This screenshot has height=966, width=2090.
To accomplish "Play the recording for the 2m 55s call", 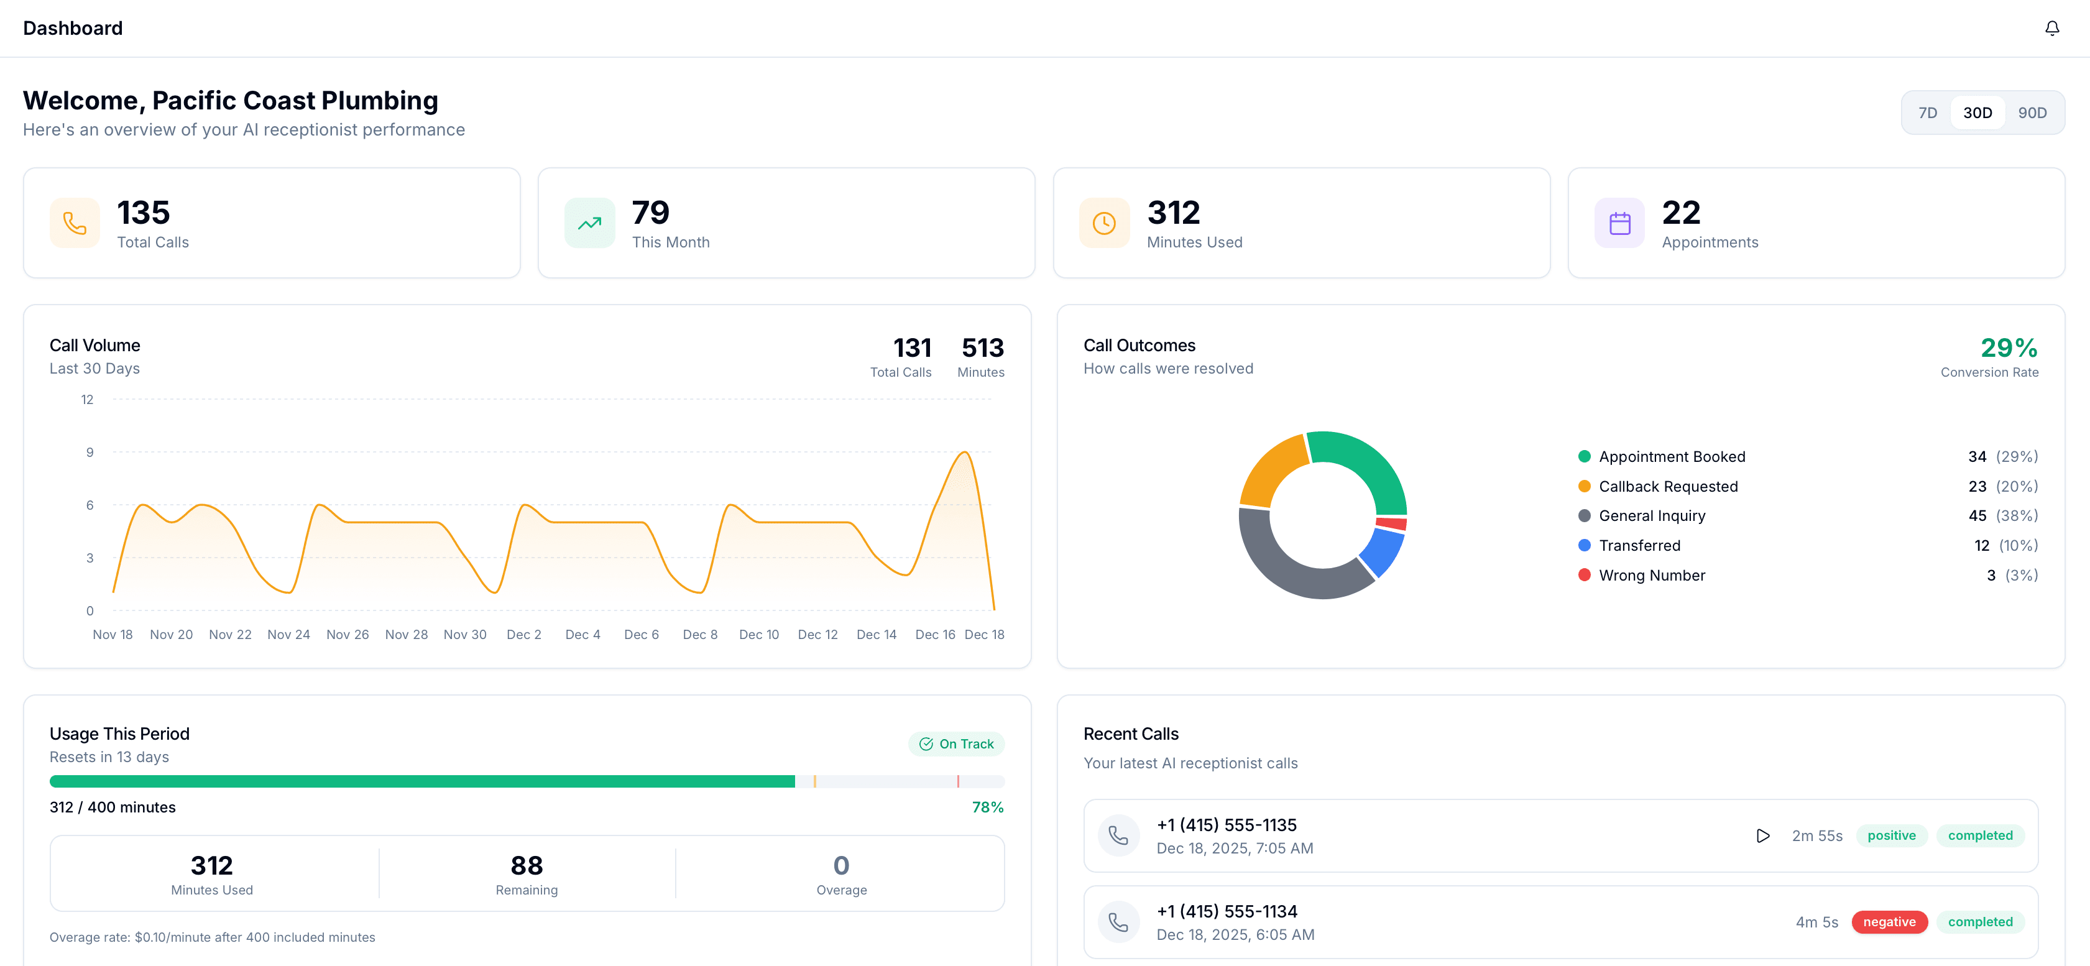I will pos(1762,835).
